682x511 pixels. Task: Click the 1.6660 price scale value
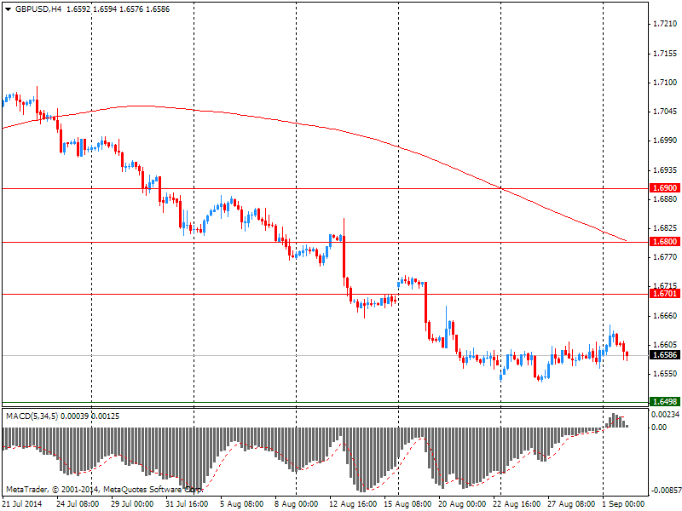tap(666, 315)
